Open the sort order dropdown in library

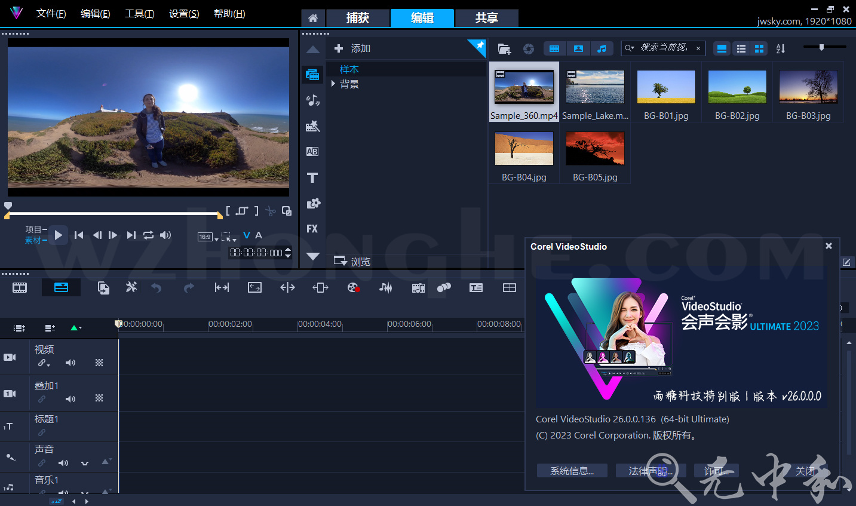click(780, 48)
